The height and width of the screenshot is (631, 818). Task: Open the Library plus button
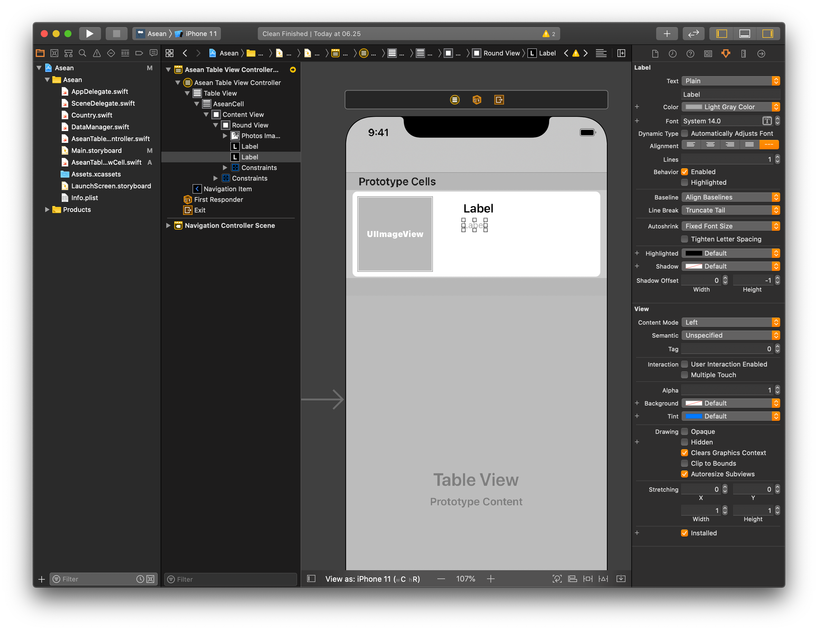667,34
